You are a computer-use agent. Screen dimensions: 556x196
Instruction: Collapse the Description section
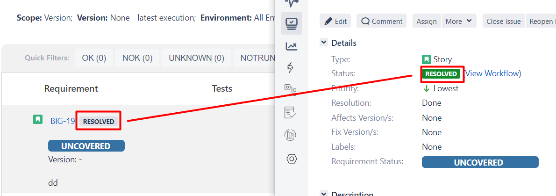[x=323, y=193]
